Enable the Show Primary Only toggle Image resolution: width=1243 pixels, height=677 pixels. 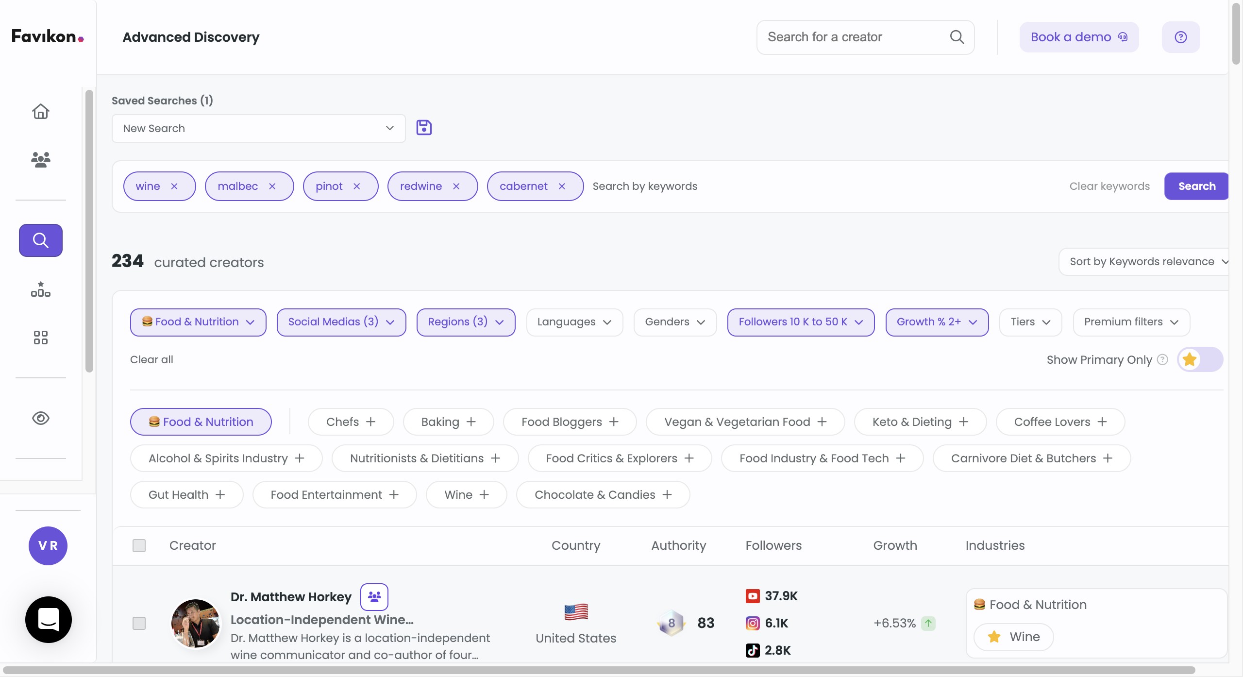click(x=1200, y=359)
